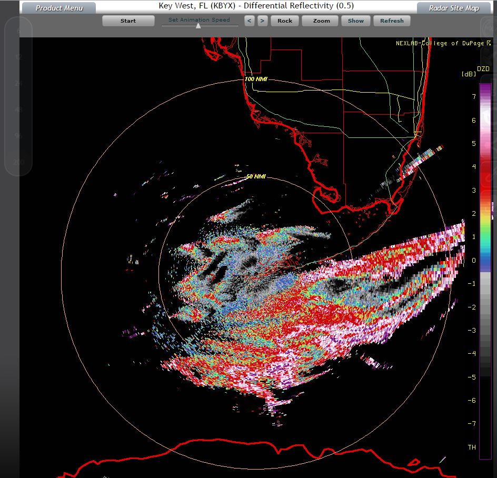Click the NEXLAB-College of DuPage watermark
This screenshot has height=478, width=497.
coord(444,43)
